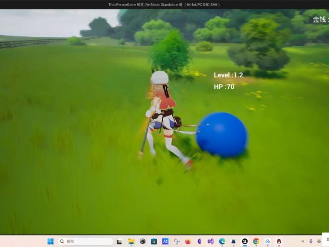Screen dimensions: 329x247
Task: Click the 金钱 money counter label
Action: point(320,20)
